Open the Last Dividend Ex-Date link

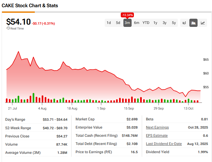click(x=164, y=144)
